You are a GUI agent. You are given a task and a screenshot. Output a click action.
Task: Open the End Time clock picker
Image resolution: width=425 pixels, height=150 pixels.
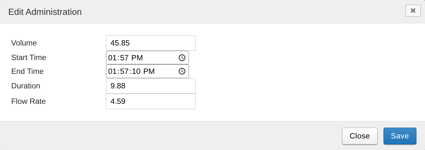click(182, 71)
